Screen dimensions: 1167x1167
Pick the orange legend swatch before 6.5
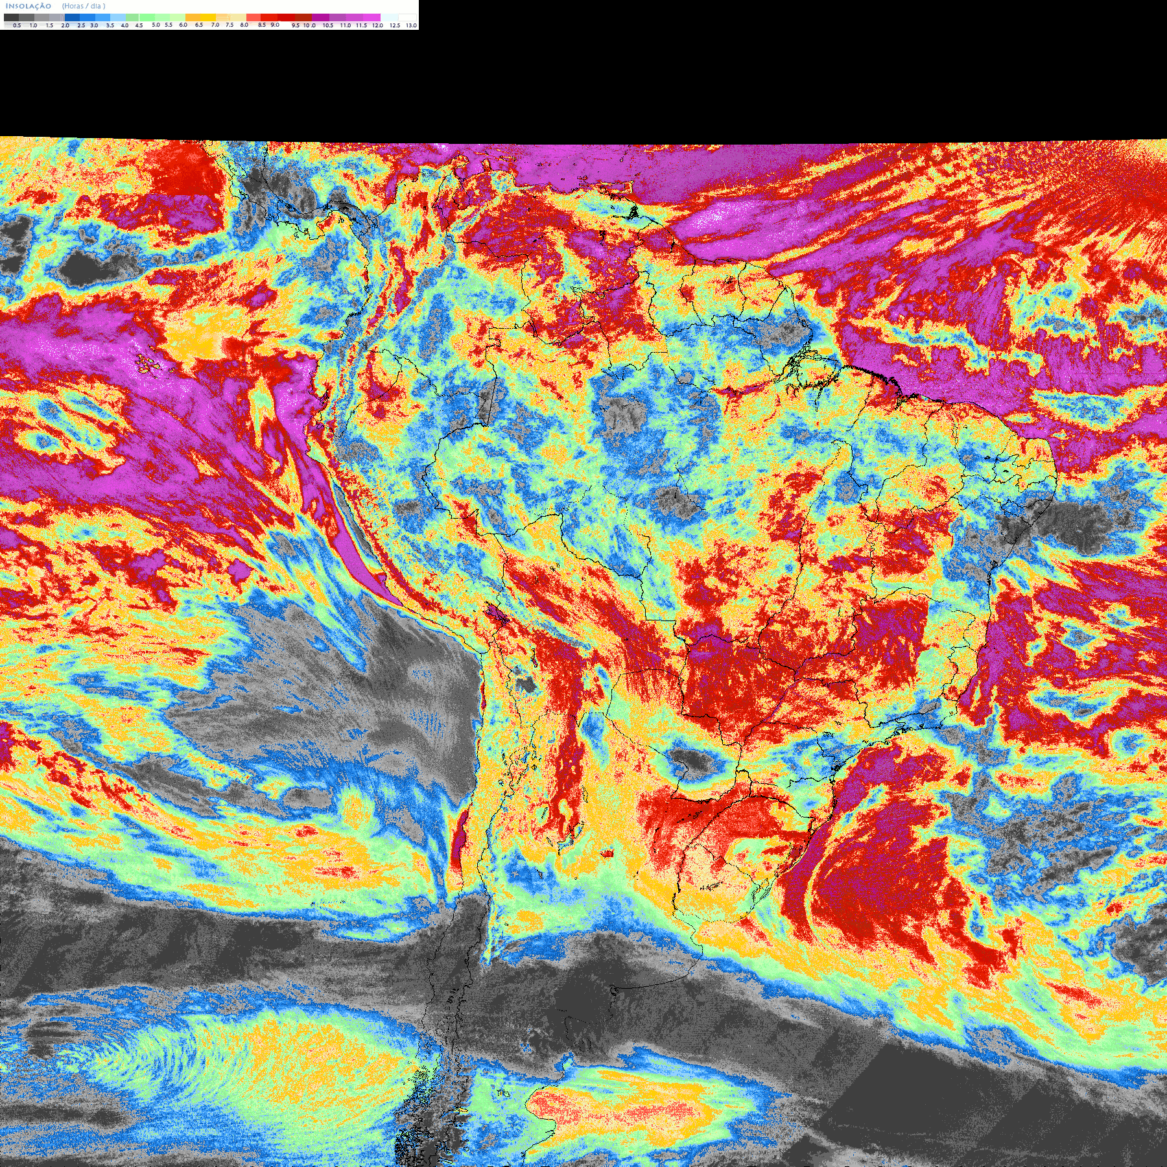coord(193,18)
